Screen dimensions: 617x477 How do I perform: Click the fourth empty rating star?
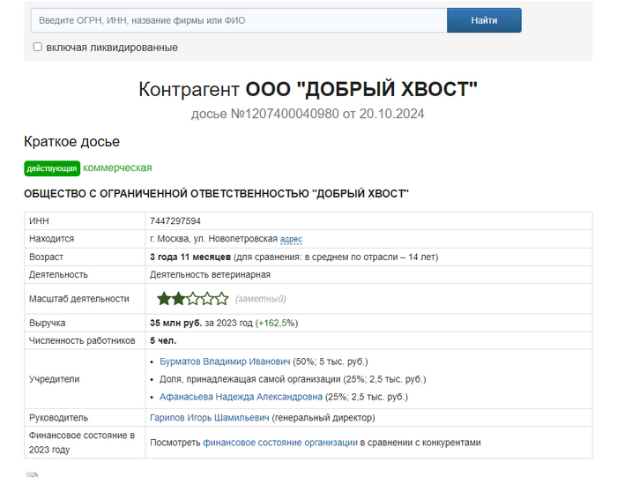tap(209, 299)
